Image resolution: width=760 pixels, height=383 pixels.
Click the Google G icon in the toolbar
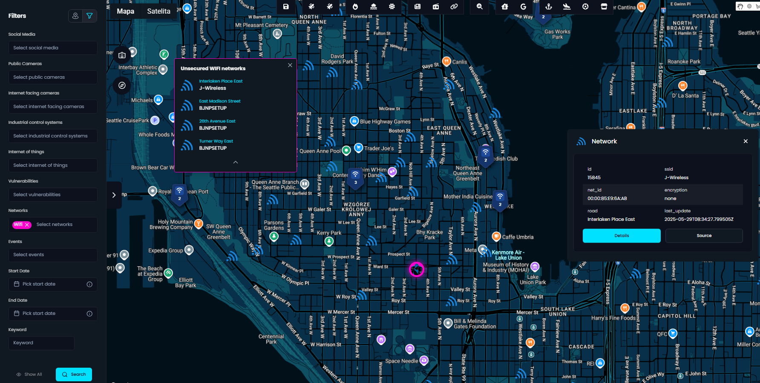(x=523, y=6)
